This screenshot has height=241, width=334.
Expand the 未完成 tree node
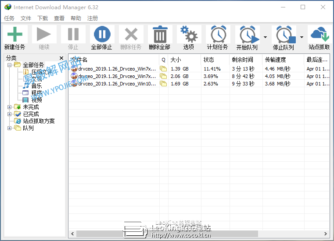tap(9, 107)
